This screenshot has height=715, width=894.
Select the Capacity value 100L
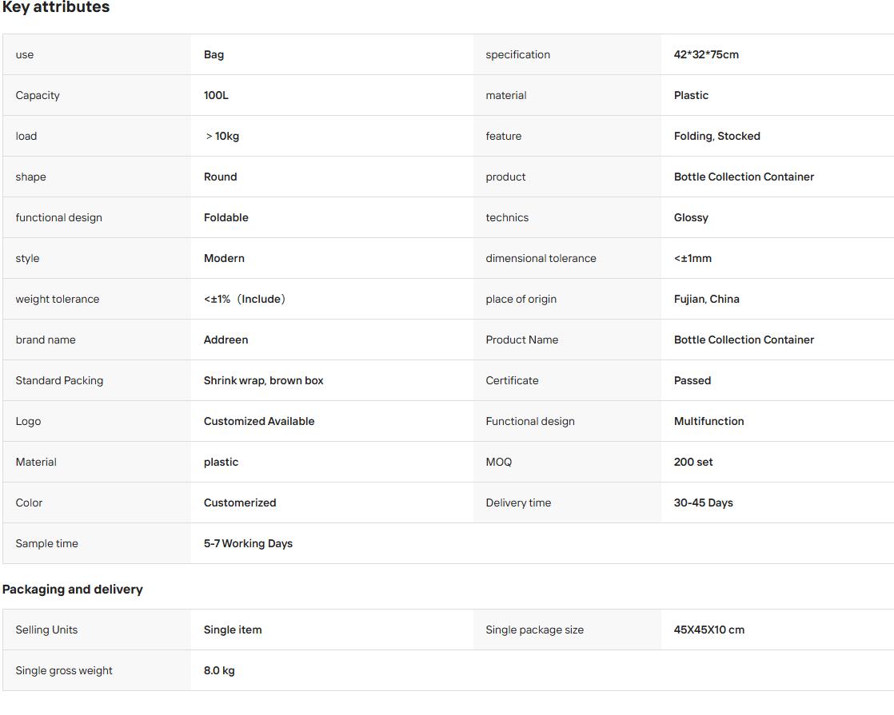[216, 95]
